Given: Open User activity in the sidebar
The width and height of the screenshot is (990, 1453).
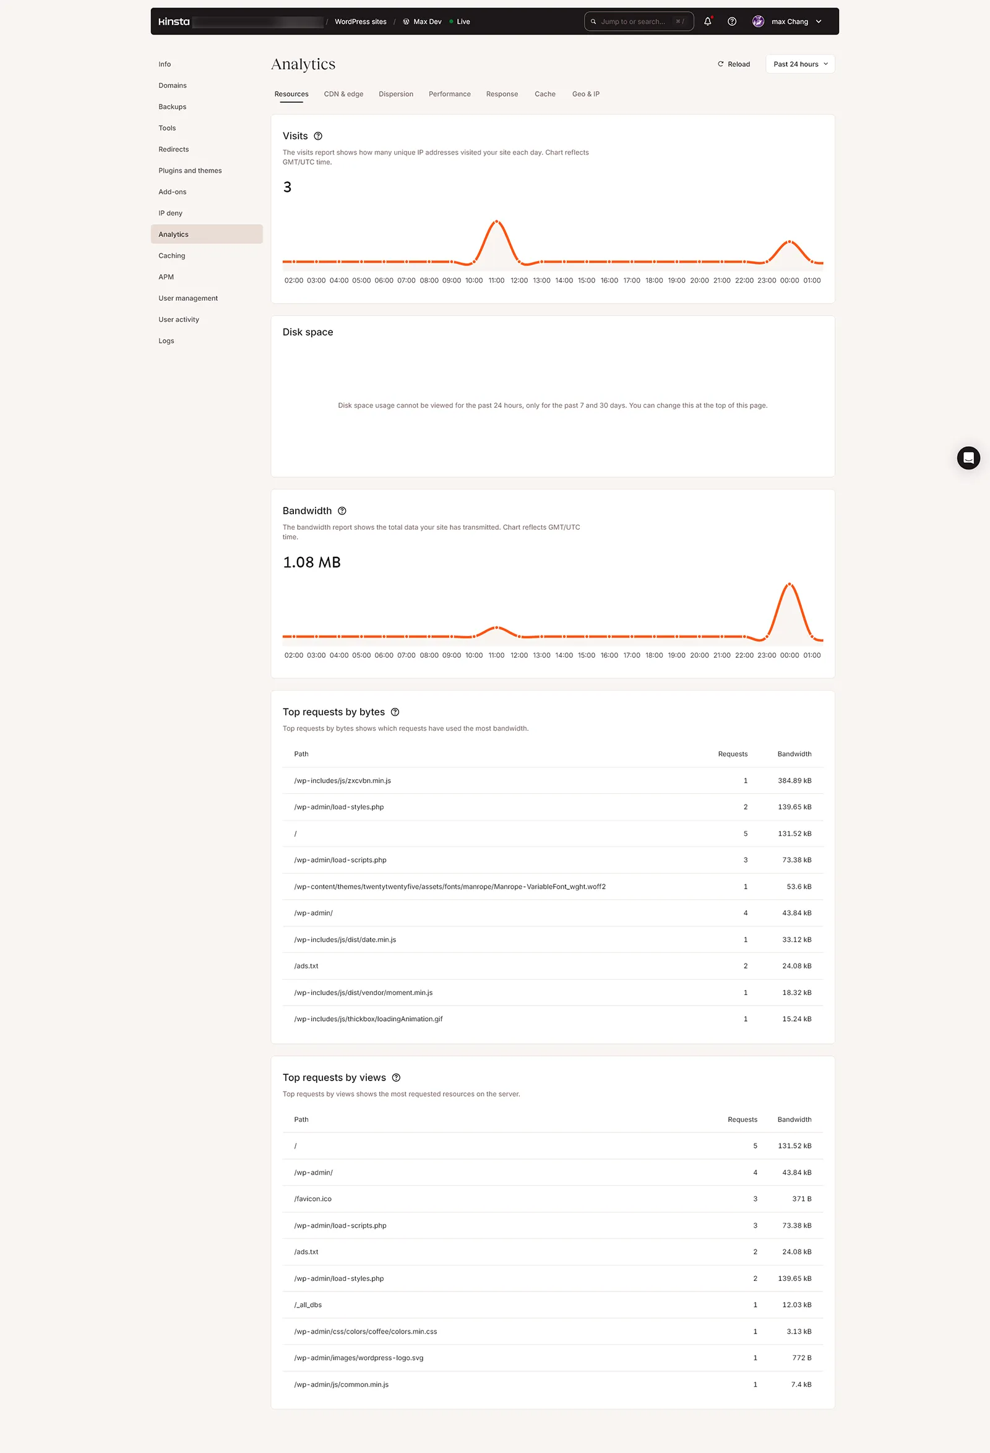Looking at the screenshot, I should point(207,319).
